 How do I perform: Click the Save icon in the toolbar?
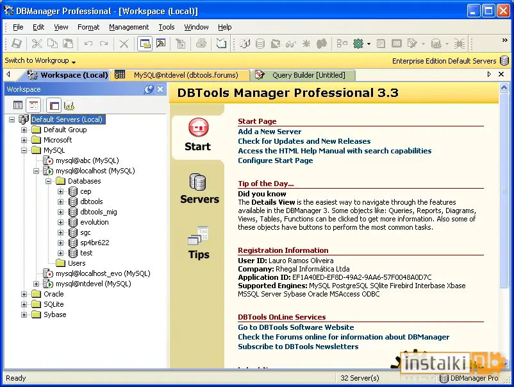[x=17, y=44]
